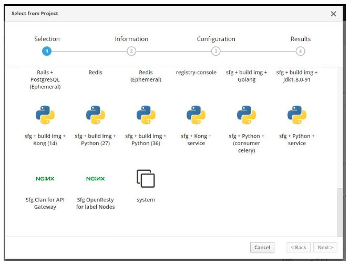Click the NGINX icon for Sfg Clan API Gateway
349x265 pixels.
pos(45,179)
